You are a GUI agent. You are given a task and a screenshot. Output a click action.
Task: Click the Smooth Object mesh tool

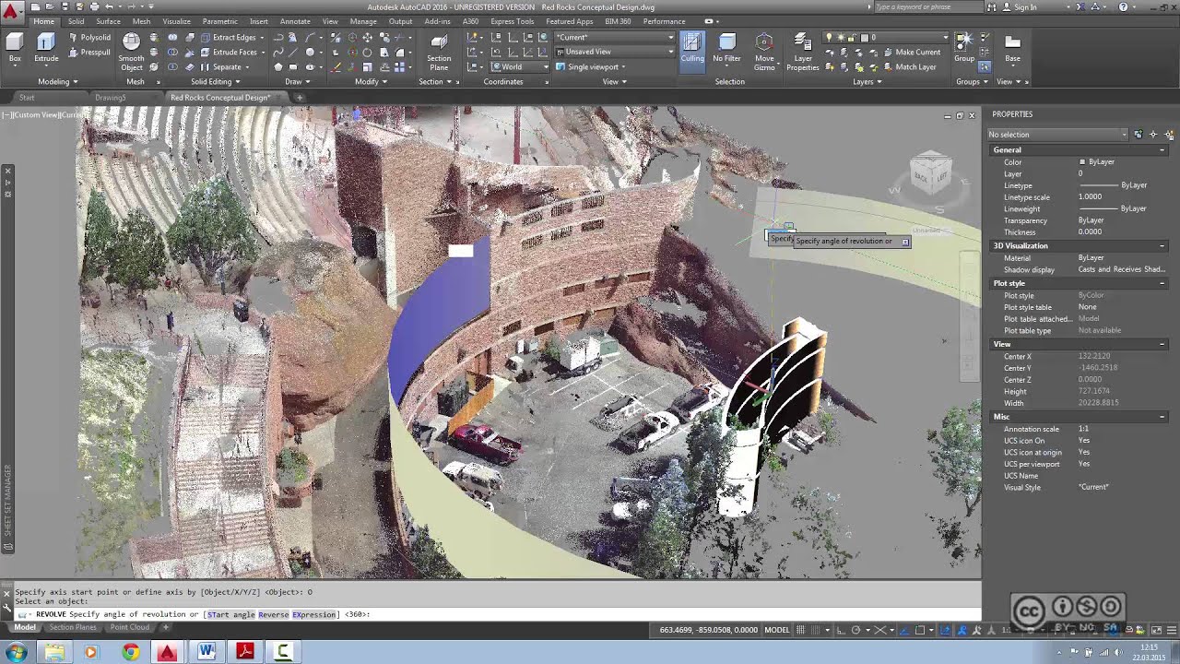[x=132, y=52]
